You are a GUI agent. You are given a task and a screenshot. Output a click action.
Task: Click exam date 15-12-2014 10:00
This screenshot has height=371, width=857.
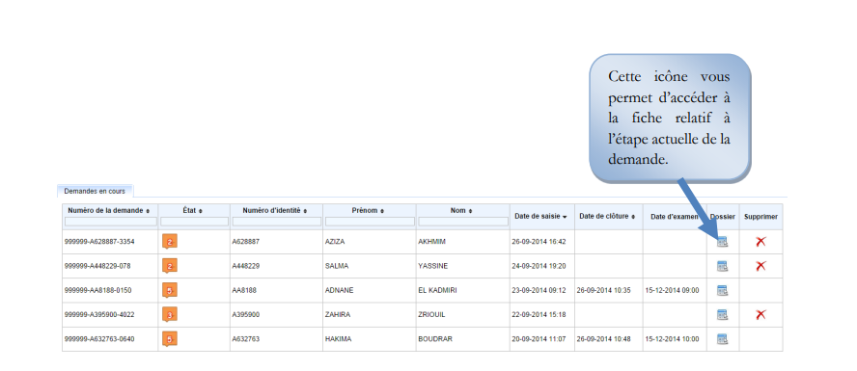[x=672, y=339]
